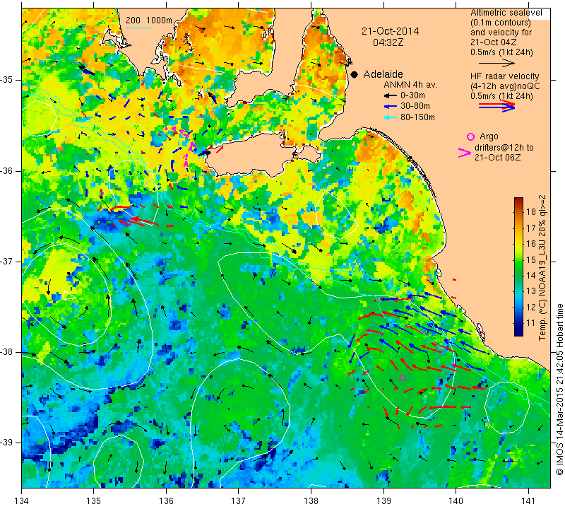This screenshot has height=509, width=565.
Task: Click the longitude label 137
Action: point(239,501)
